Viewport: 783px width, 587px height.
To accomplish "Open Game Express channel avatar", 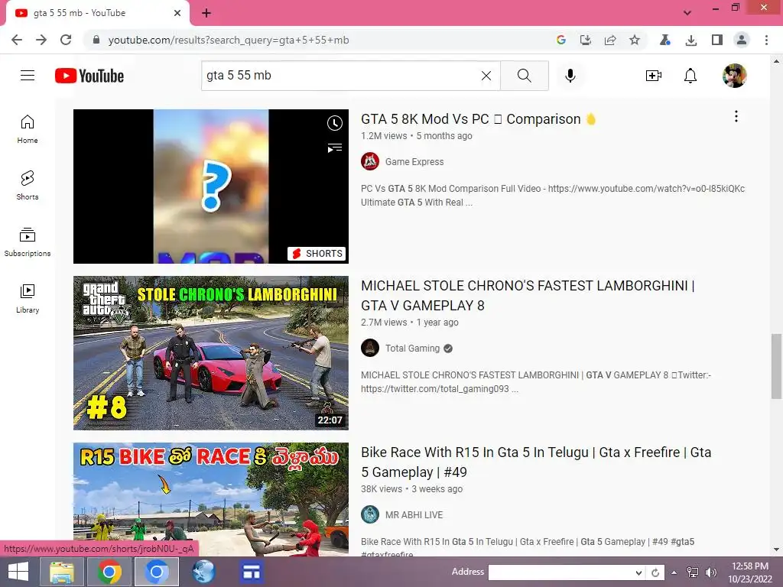I will [x=370, y=162].
